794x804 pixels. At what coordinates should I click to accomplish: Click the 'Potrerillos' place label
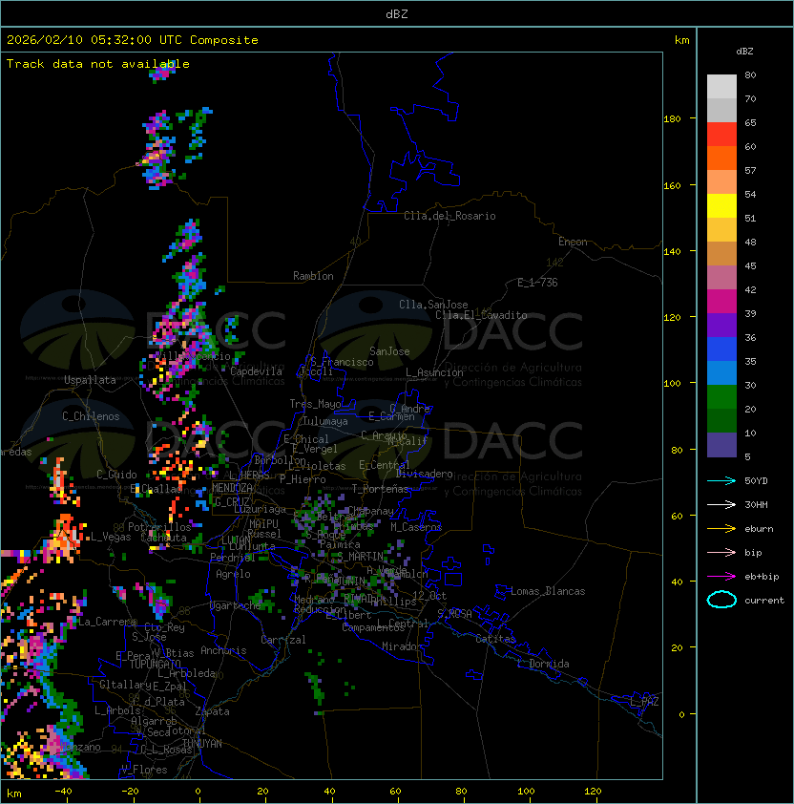pyautogui.click(x=159, y=527)
